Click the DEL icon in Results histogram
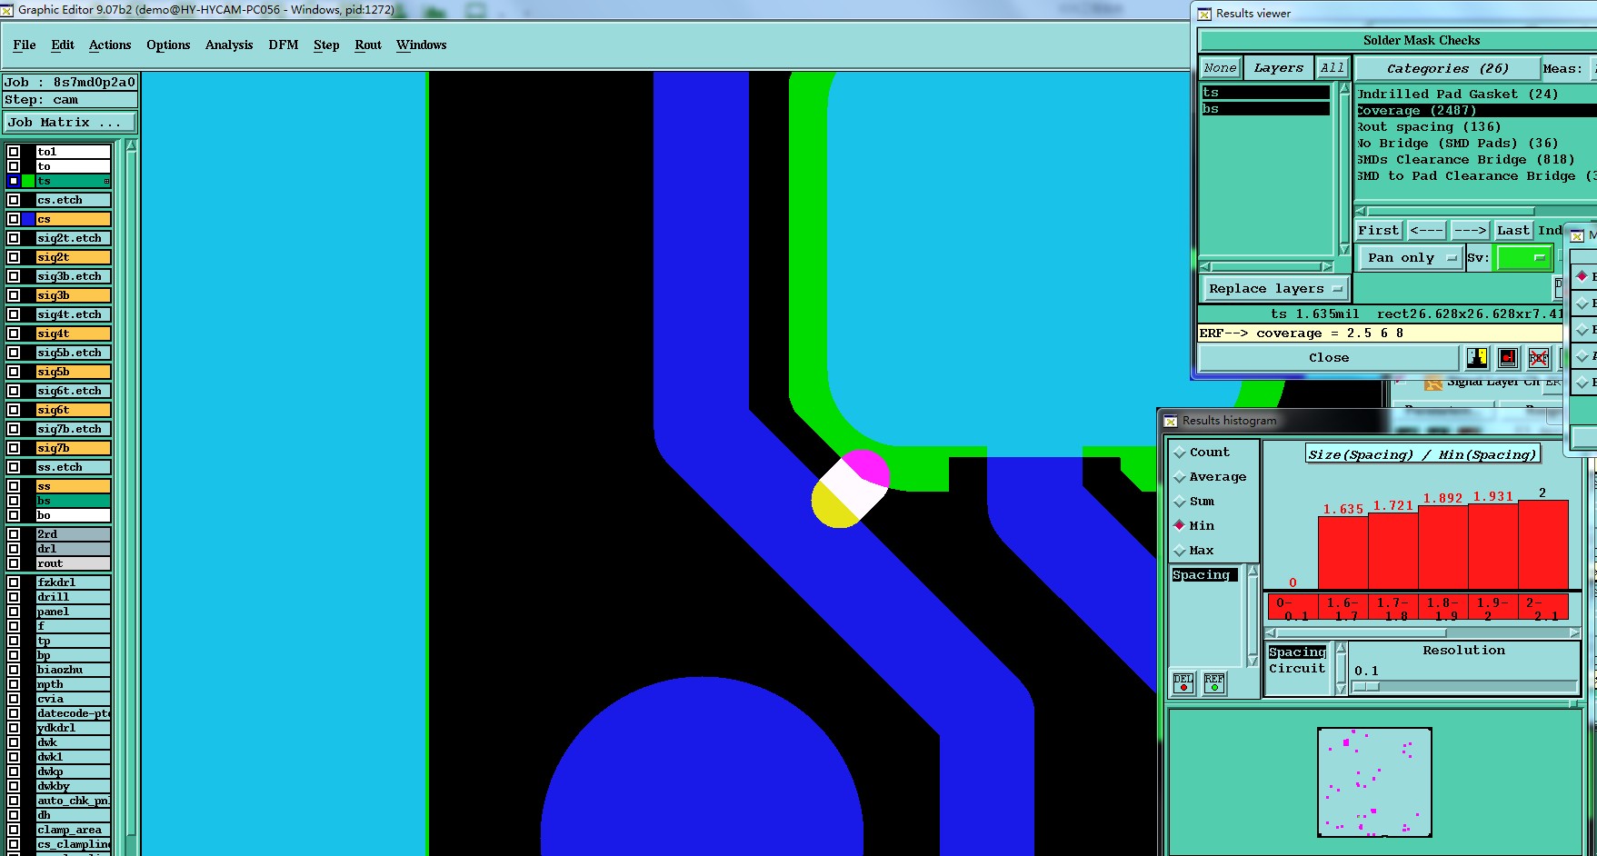1597x856 pixels. (x=1183, y=683)
